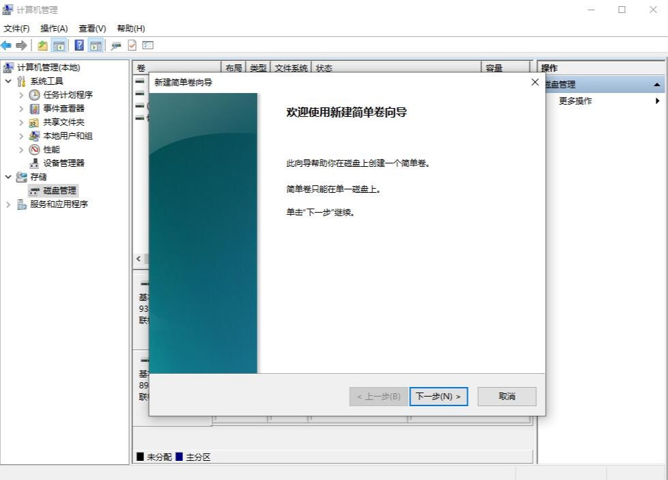The height and width of the screenshot is (480, 668).
Task: Click the 布局 column header
Action: tap(234, 68)
